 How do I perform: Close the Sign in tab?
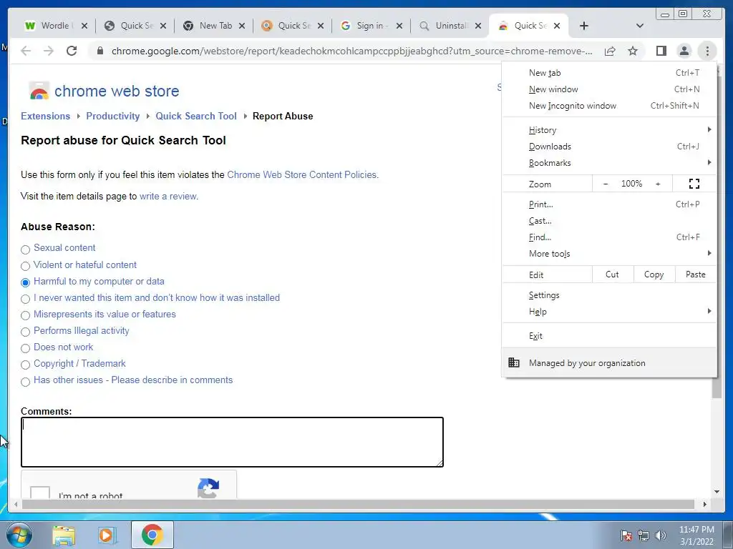coord(399,26)
